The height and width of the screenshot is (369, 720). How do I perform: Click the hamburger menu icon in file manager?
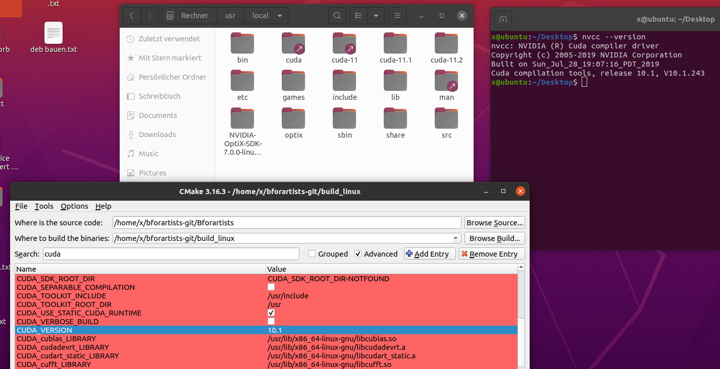pyautogui.click(x=397, y=16)
